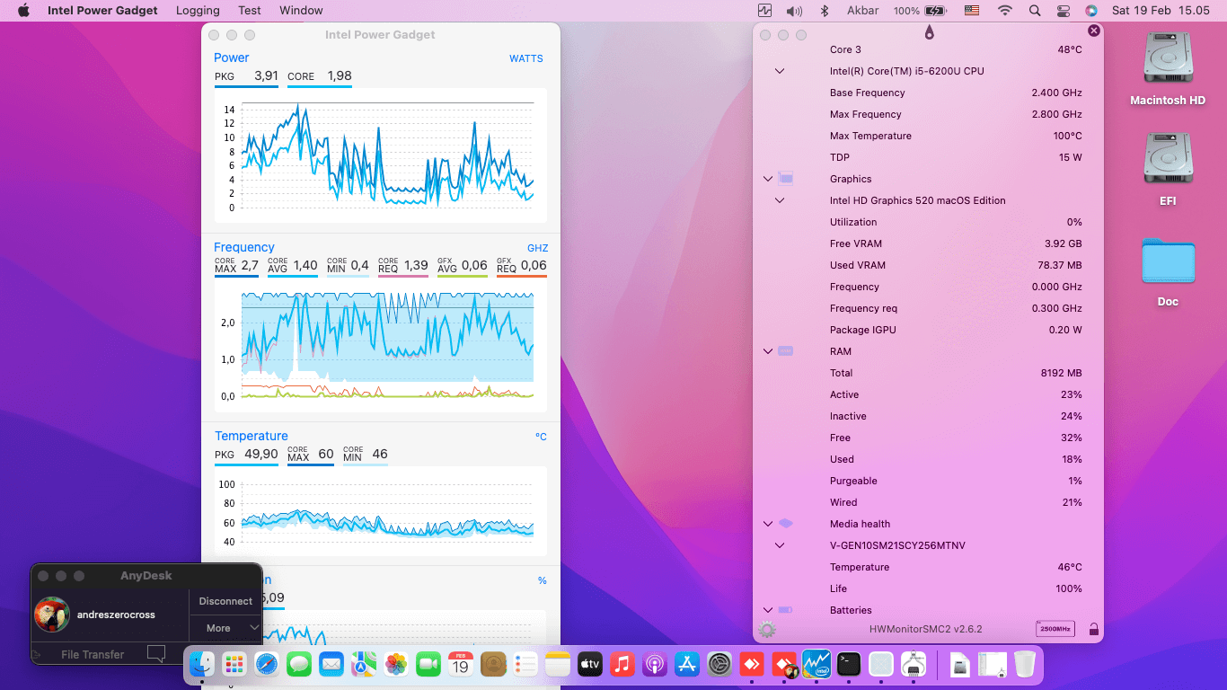Image resolution: width=1227 pixels, height=690 pixels.
Task: Click the °C unit label in Temperature
Action: [x=541, y=437]
